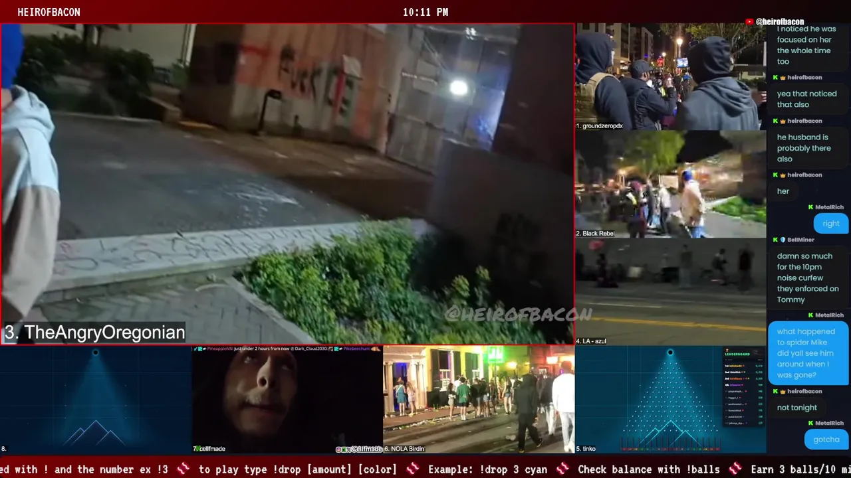
Task: Click the Kick icon by MetalRich above 'what happened'
Action: [x=811, y=315]
